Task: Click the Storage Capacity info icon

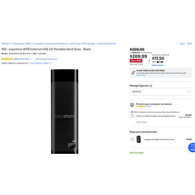Action: click(x=151, y=86)
